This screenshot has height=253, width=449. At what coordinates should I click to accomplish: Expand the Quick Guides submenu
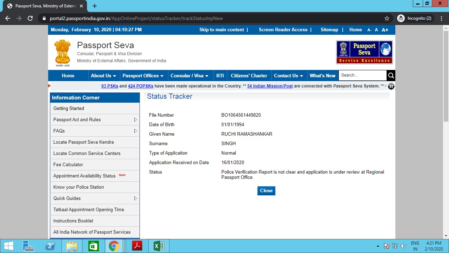tap(135, 199)
